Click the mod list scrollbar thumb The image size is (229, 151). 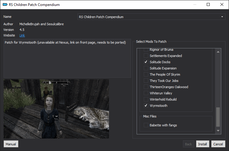click(218, 117)
